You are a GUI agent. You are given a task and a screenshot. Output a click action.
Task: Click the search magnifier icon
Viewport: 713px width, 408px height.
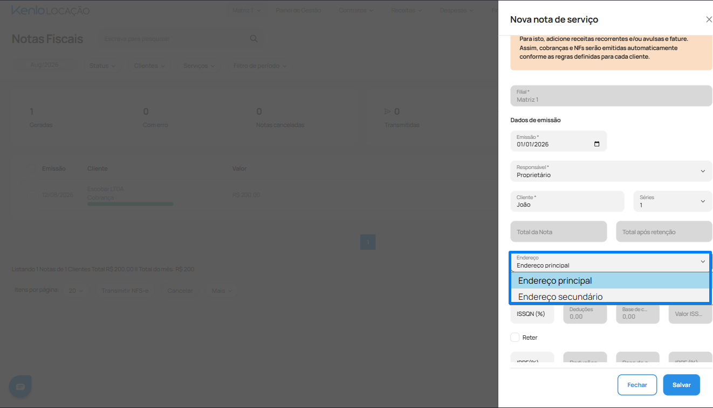click(x=254, y=39)
